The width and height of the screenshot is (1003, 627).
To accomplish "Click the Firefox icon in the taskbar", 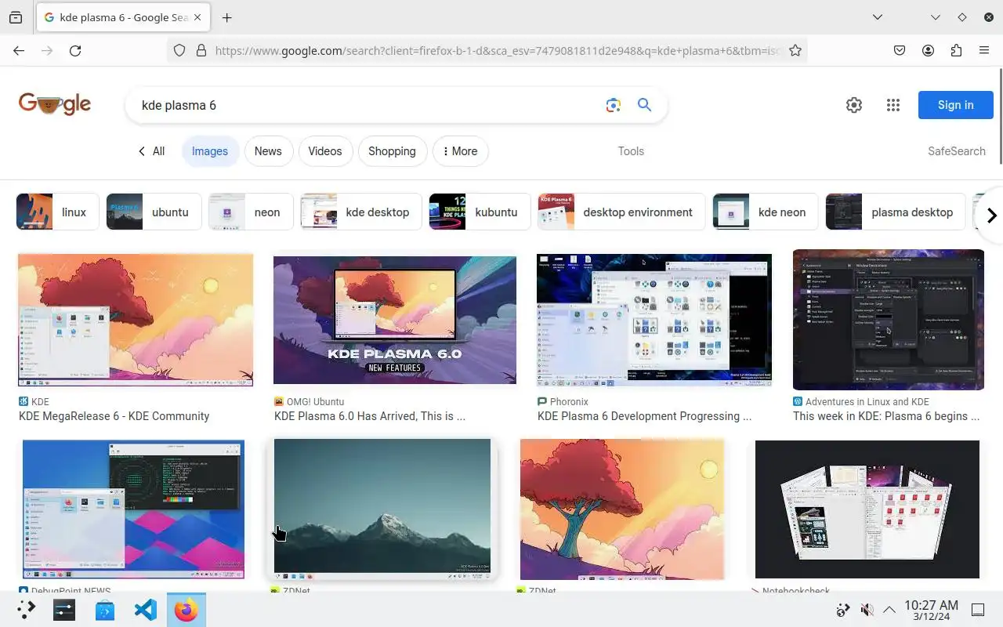I will point(186,610).
